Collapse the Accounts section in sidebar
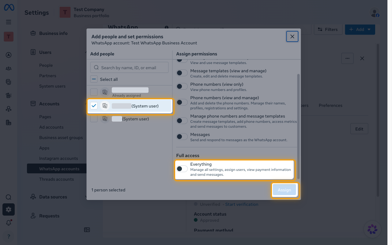Screen dimensions: 392x245 pos(58,104)
